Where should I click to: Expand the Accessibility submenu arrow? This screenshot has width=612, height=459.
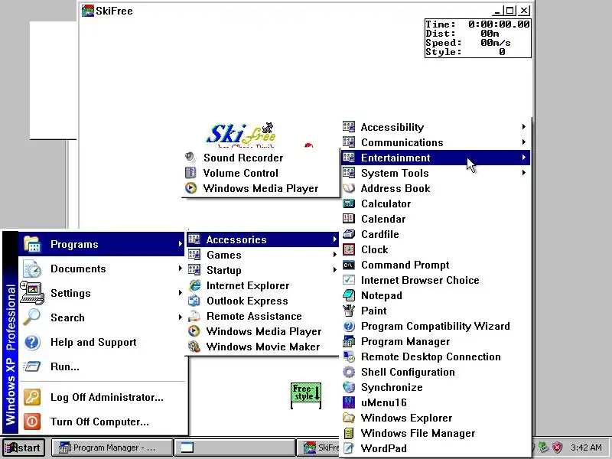click(x=524, y=127)
